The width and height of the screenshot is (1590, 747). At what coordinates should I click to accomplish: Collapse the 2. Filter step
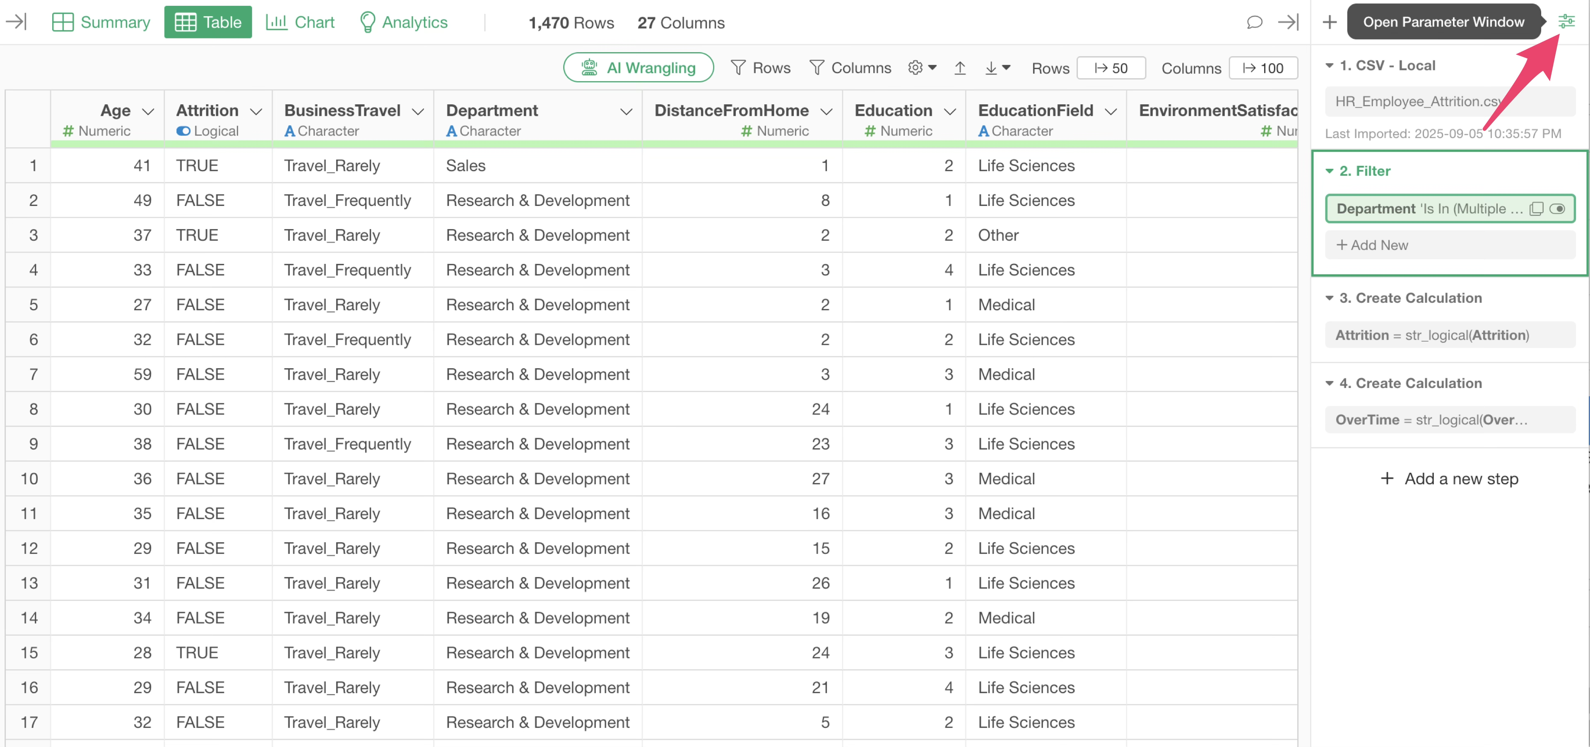[x=1330, y=171]
